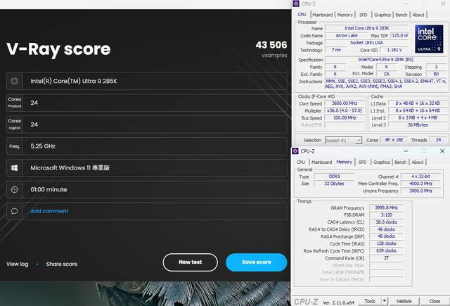
Task: Click the Tools button in CPU-Z
Action: 370,301
